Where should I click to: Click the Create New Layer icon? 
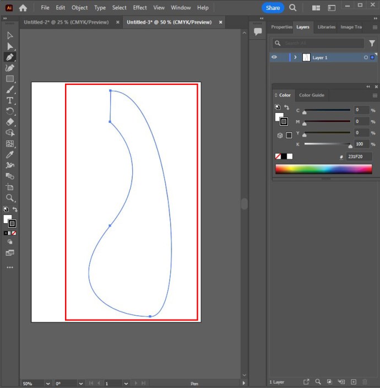pos(354,382)
